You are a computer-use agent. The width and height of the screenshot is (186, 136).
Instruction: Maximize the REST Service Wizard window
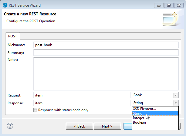pyautogui.click(x=169, y=5)
